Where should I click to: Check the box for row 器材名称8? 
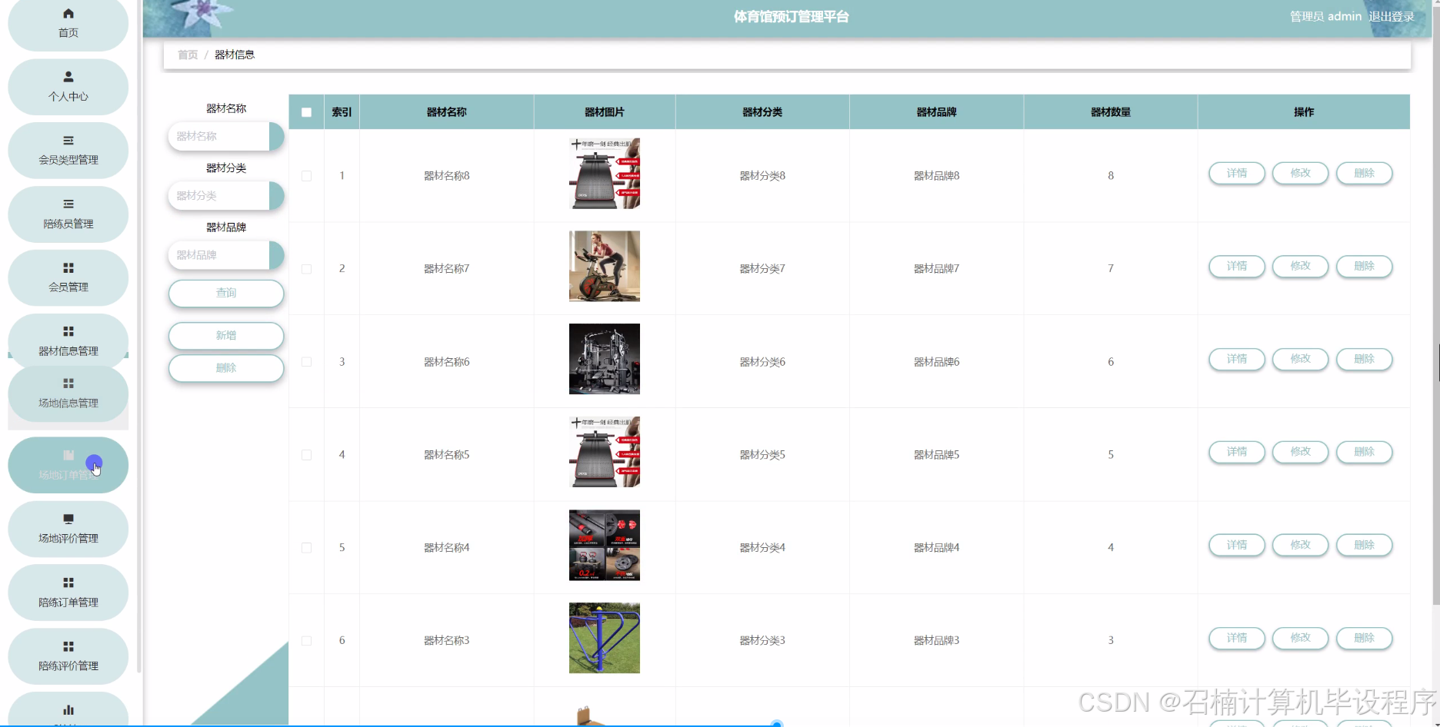[306, 176]
